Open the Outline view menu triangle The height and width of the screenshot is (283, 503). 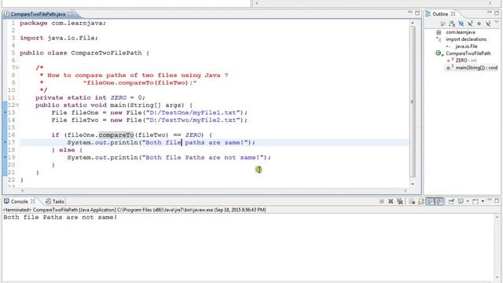[x=497, y=22]
